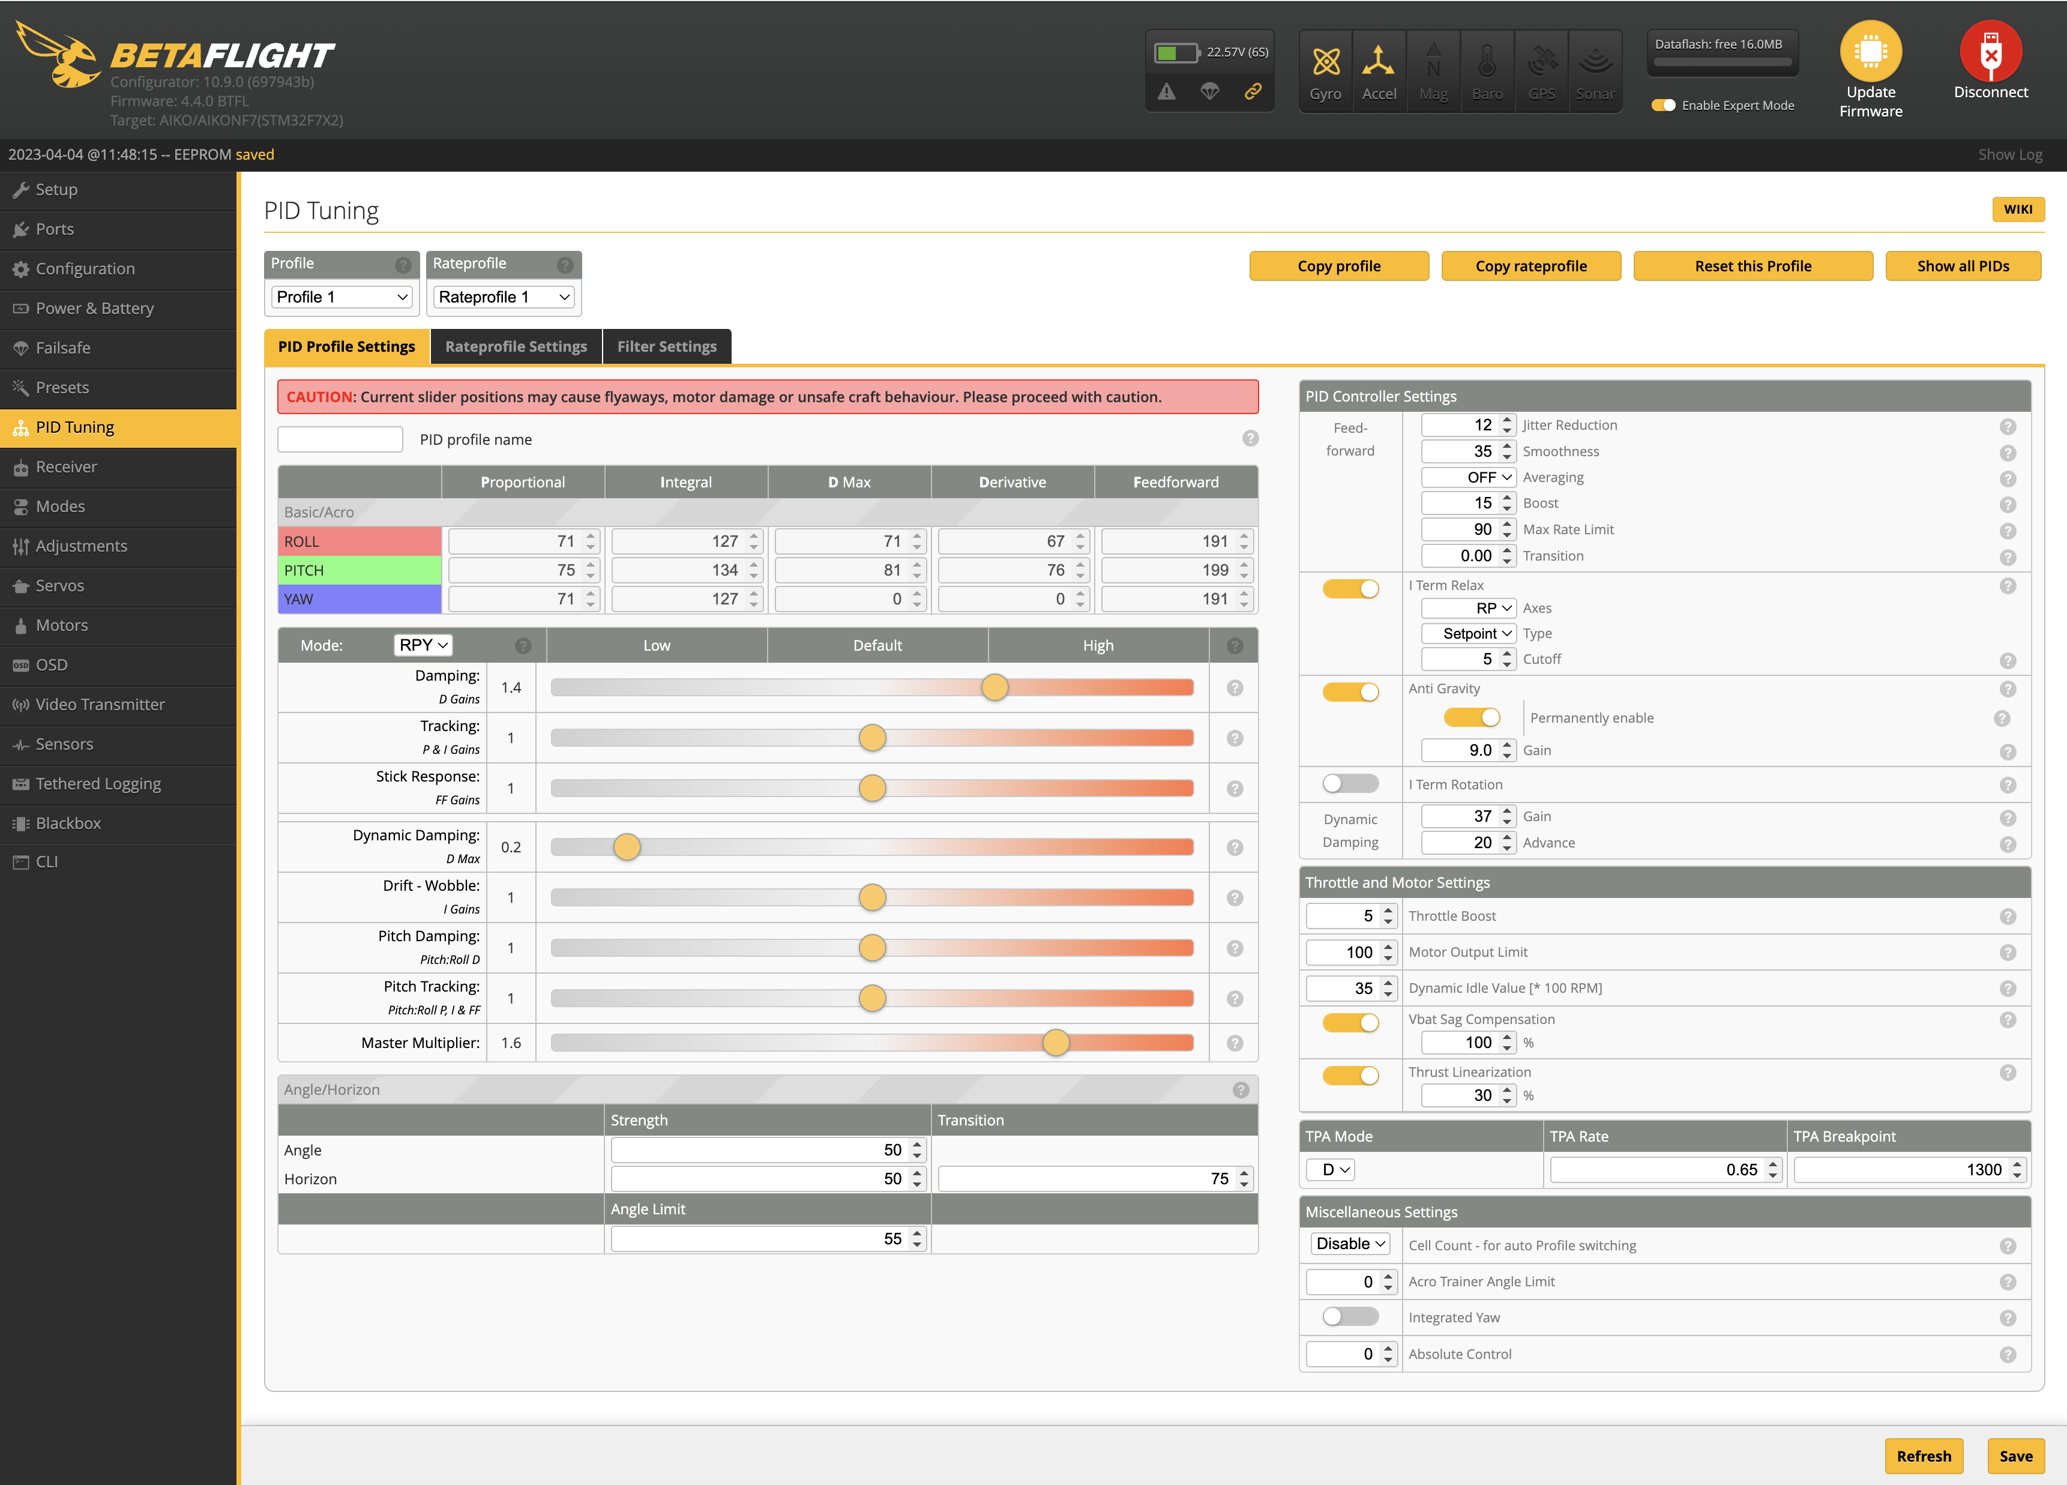Click the Damping D Gains slider handle
This screenshot has height=1485, width=2067.
994,687
